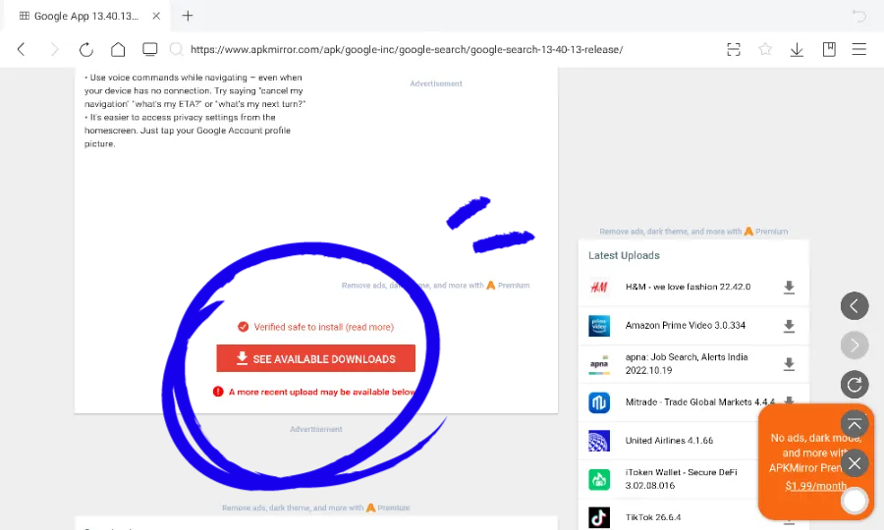884x530 pixels.
Task: Go back using browser back arrow
Action: pyautogui.click(x=22, y=49)
